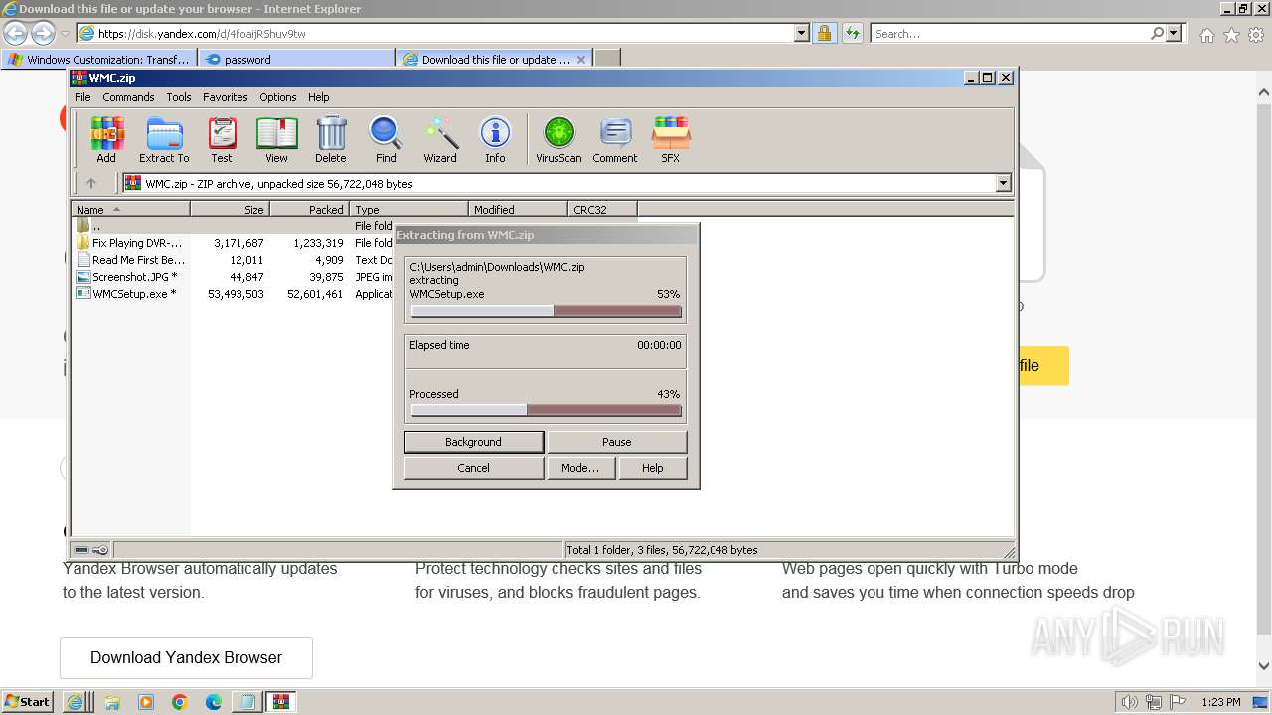Click the Modified column header
Image resolution: width=1272 pixels, height=715 pixels.
[x=518, y=210]
